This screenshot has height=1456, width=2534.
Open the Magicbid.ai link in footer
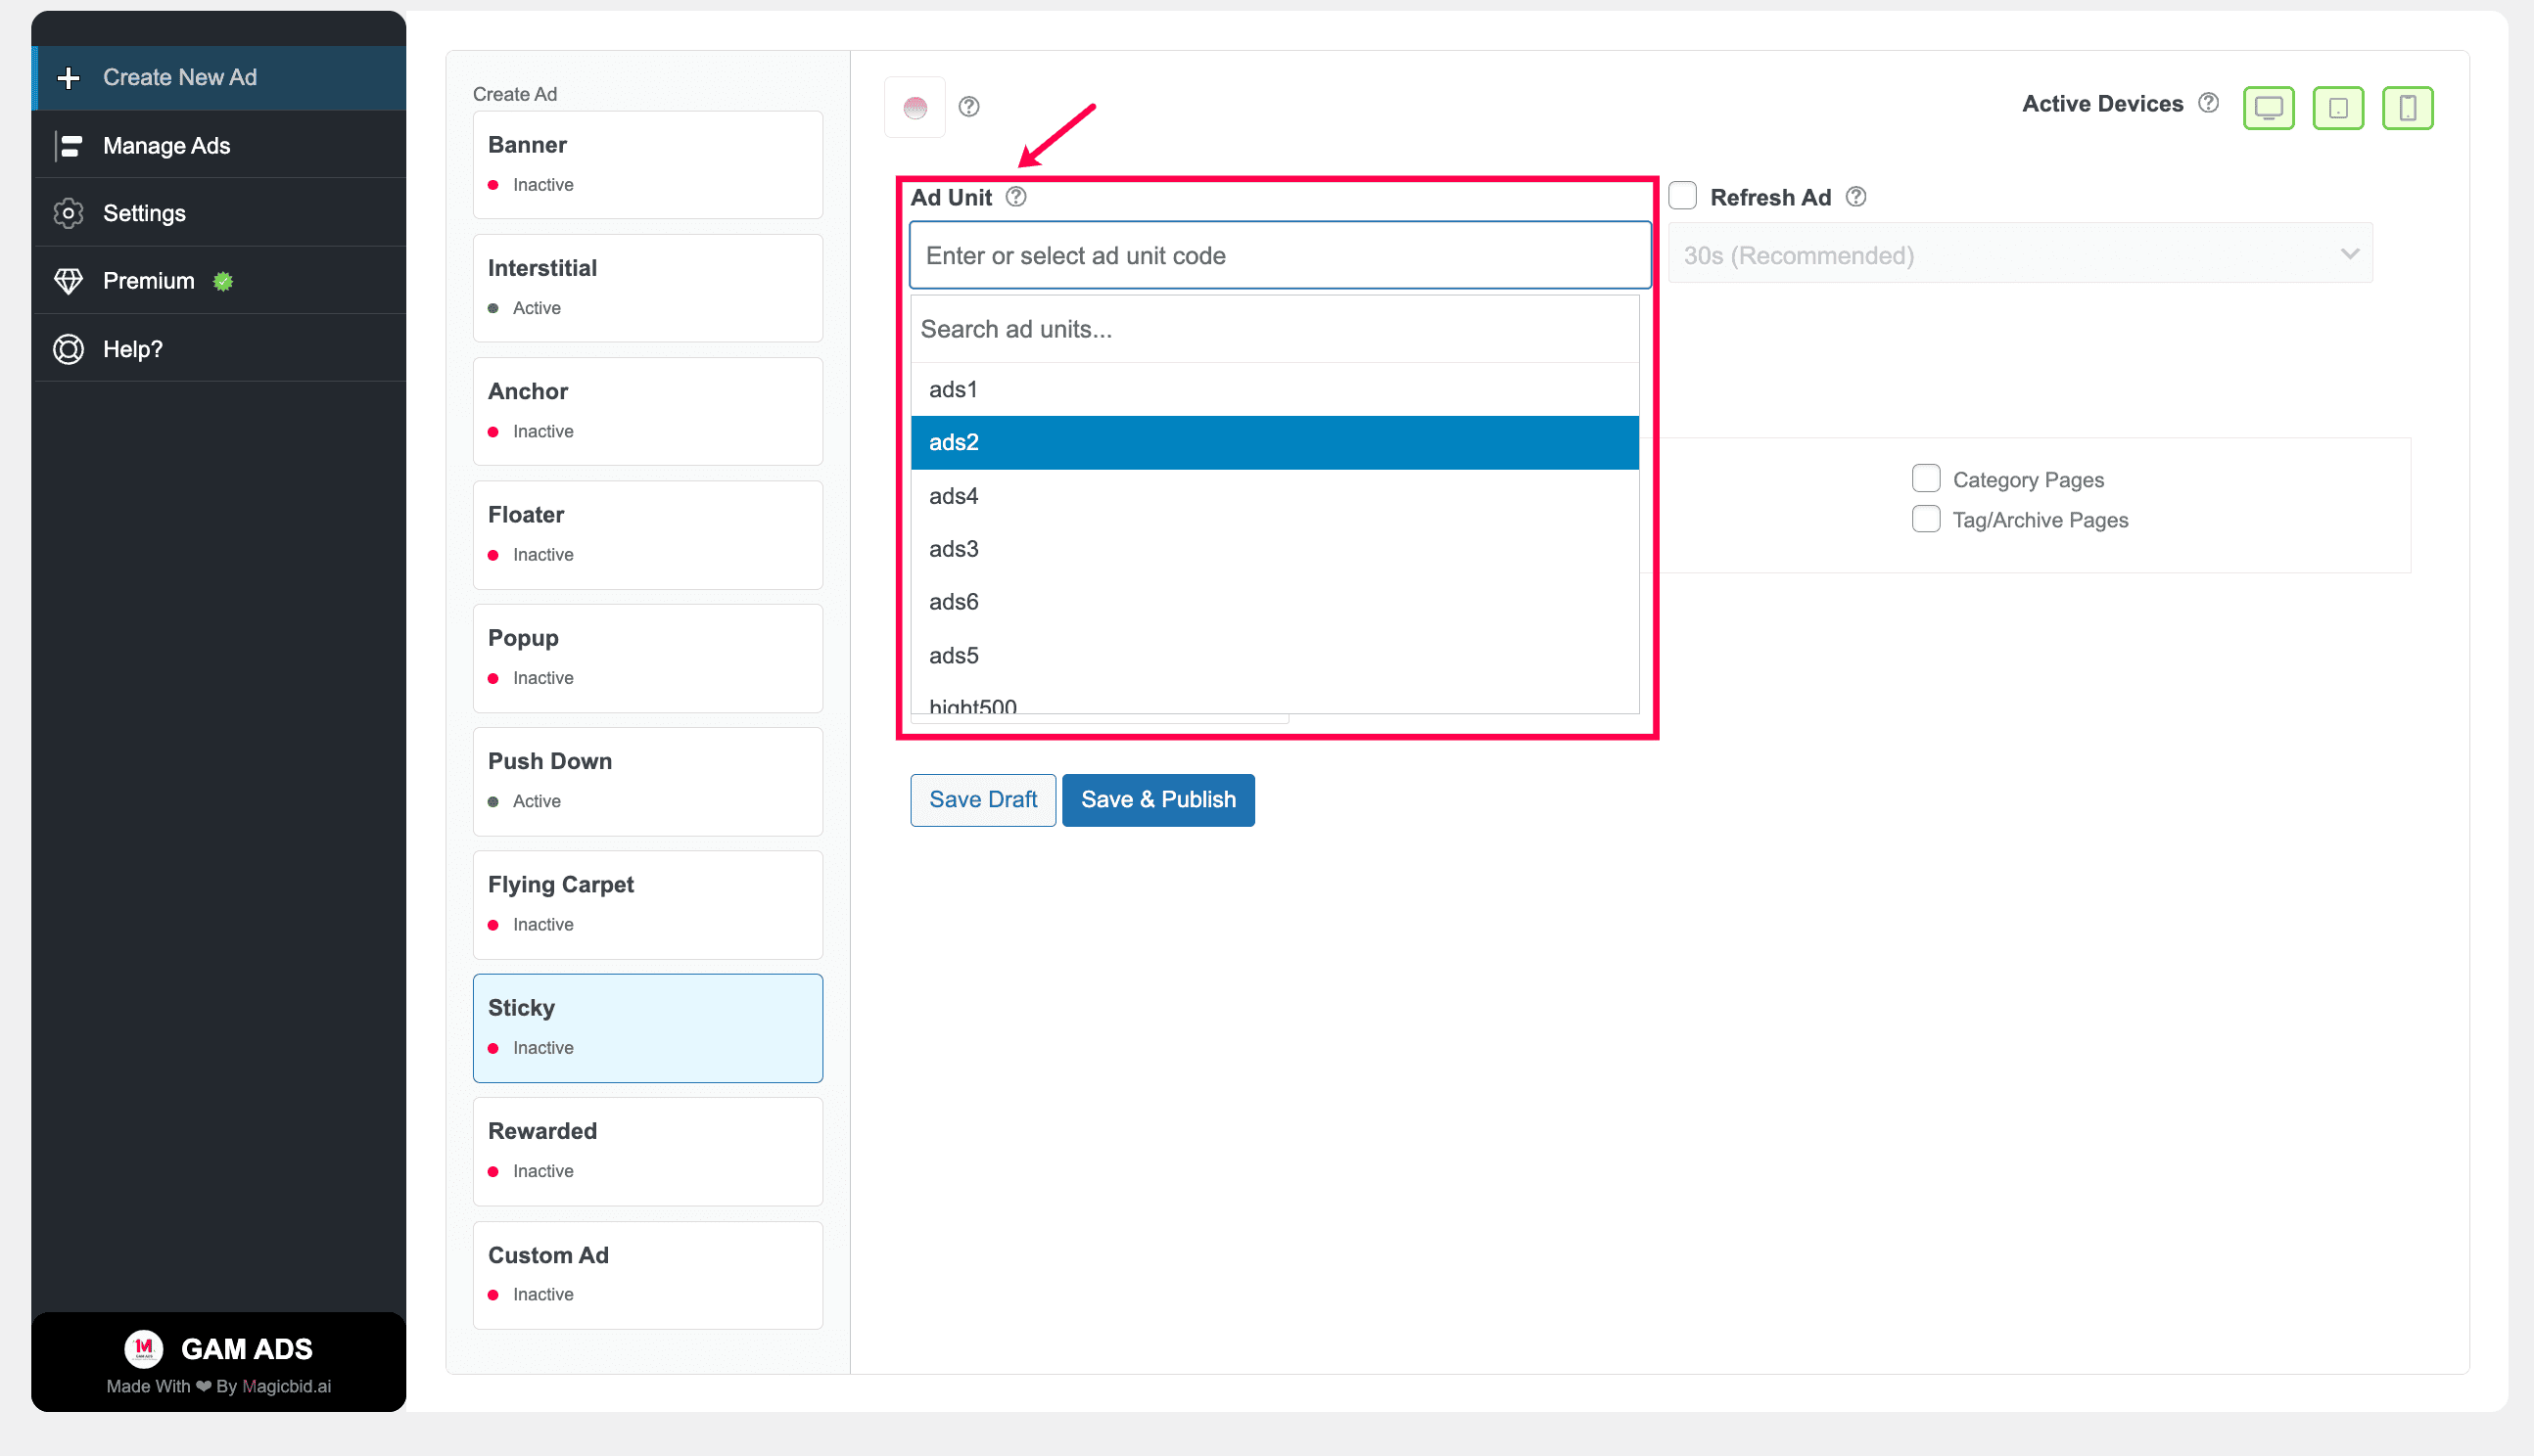click(287, 1386)
